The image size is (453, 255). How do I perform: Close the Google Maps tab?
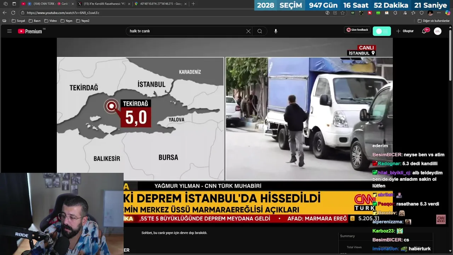[185, 4]
